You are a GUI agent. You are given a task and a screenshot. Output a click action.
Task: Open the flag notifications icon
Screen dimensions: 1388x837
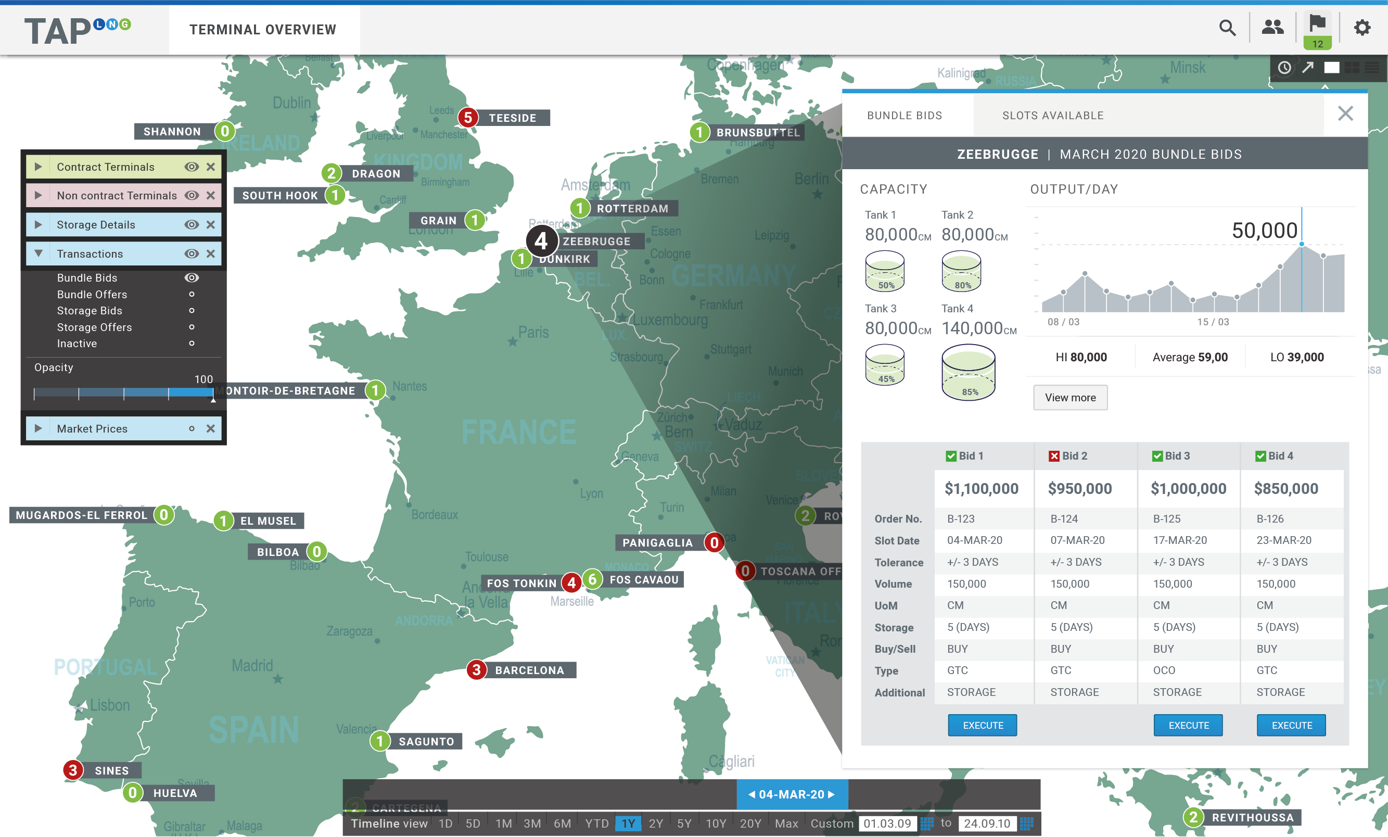coord(1317,23)
